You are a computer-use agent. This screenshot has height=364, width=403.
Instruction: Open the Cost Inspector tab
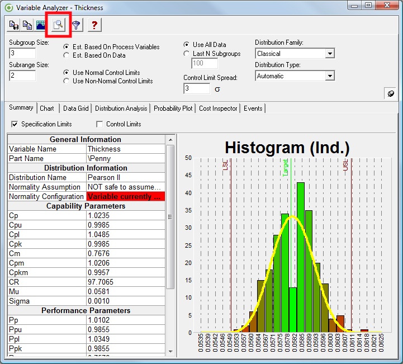[218, 108]
